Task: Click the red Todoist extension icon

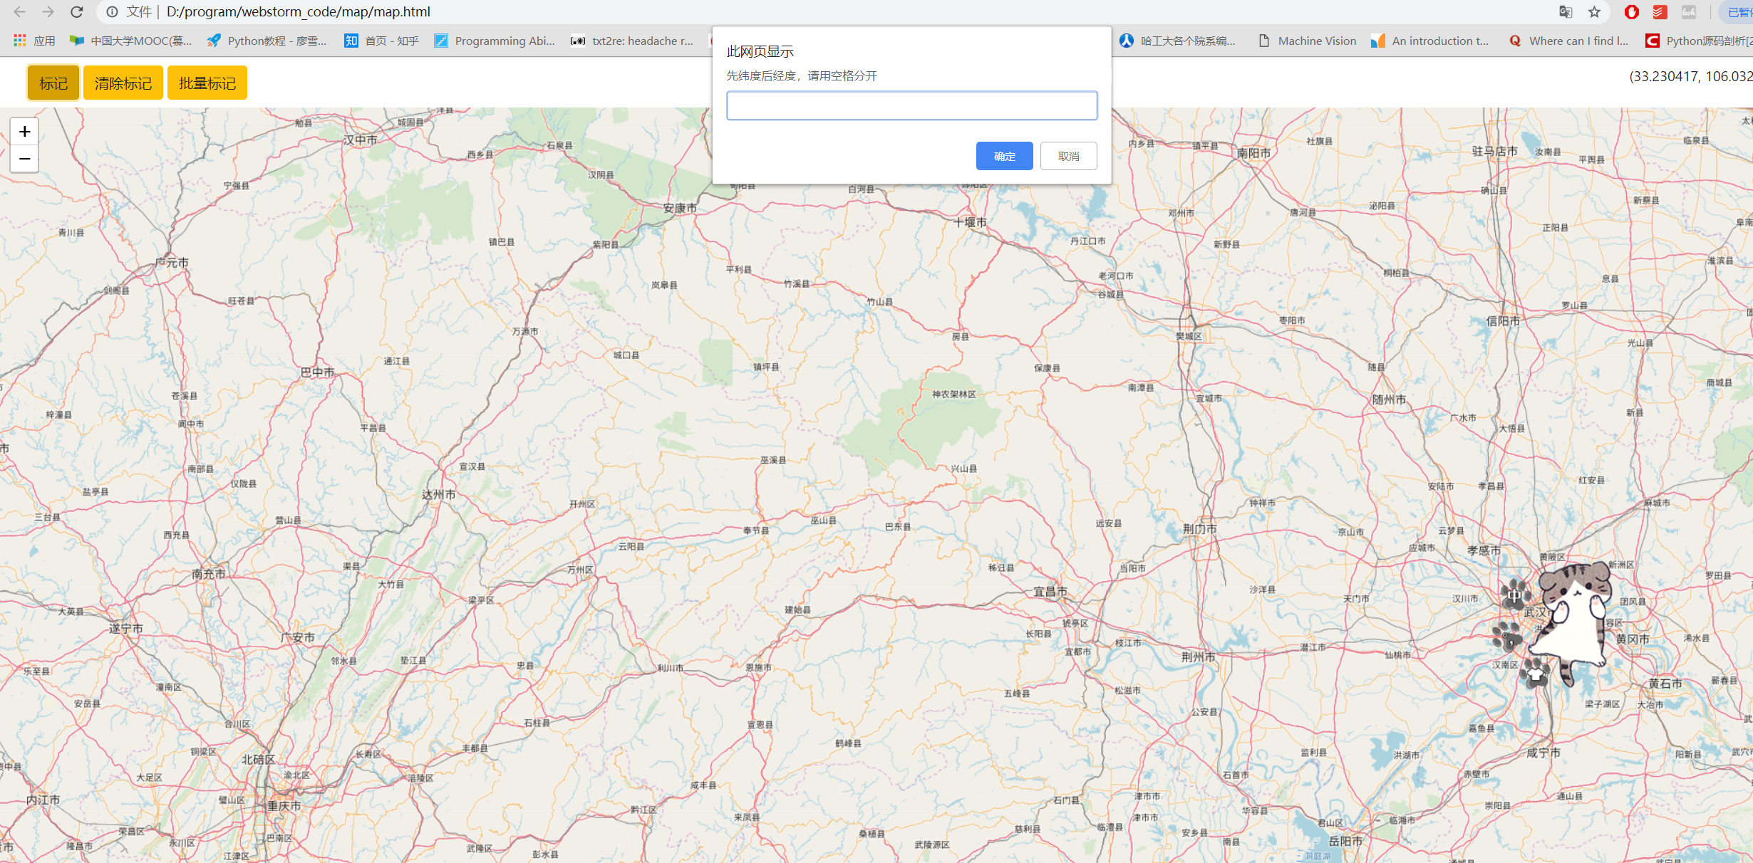Action: click(1660, 12)
